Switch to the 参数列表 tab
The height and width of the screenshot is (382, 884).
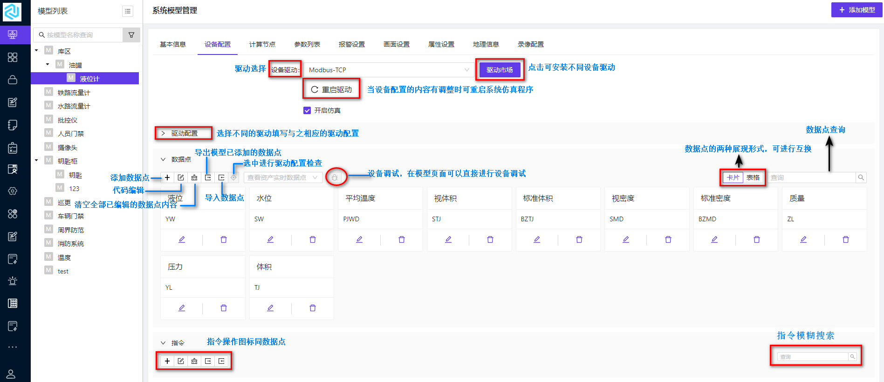tap(307, 44)
